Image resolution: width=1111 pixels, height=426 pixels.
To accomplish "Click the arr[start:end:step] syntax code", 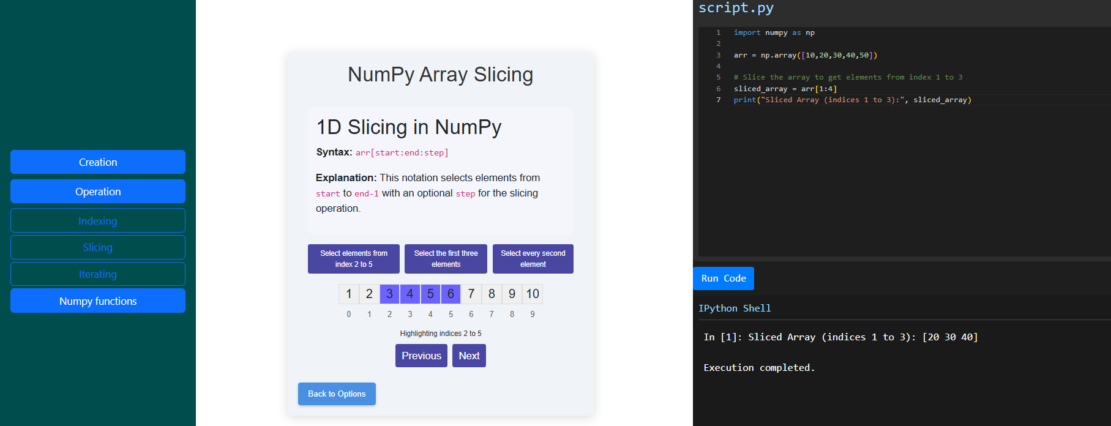I will coord(402,153).
